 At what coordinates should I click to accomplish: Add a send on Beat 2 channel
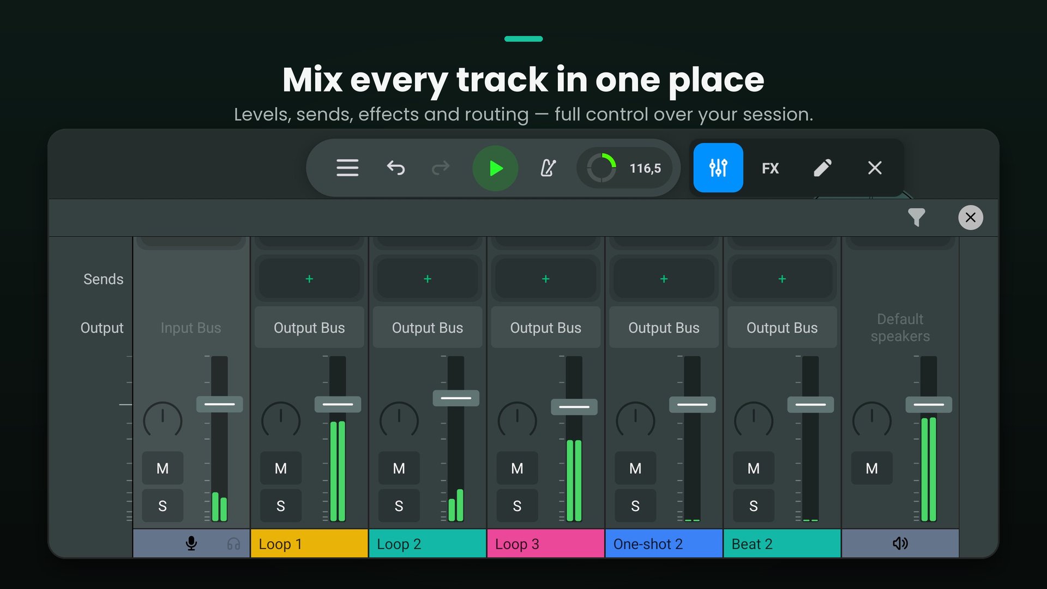[782, 279]
